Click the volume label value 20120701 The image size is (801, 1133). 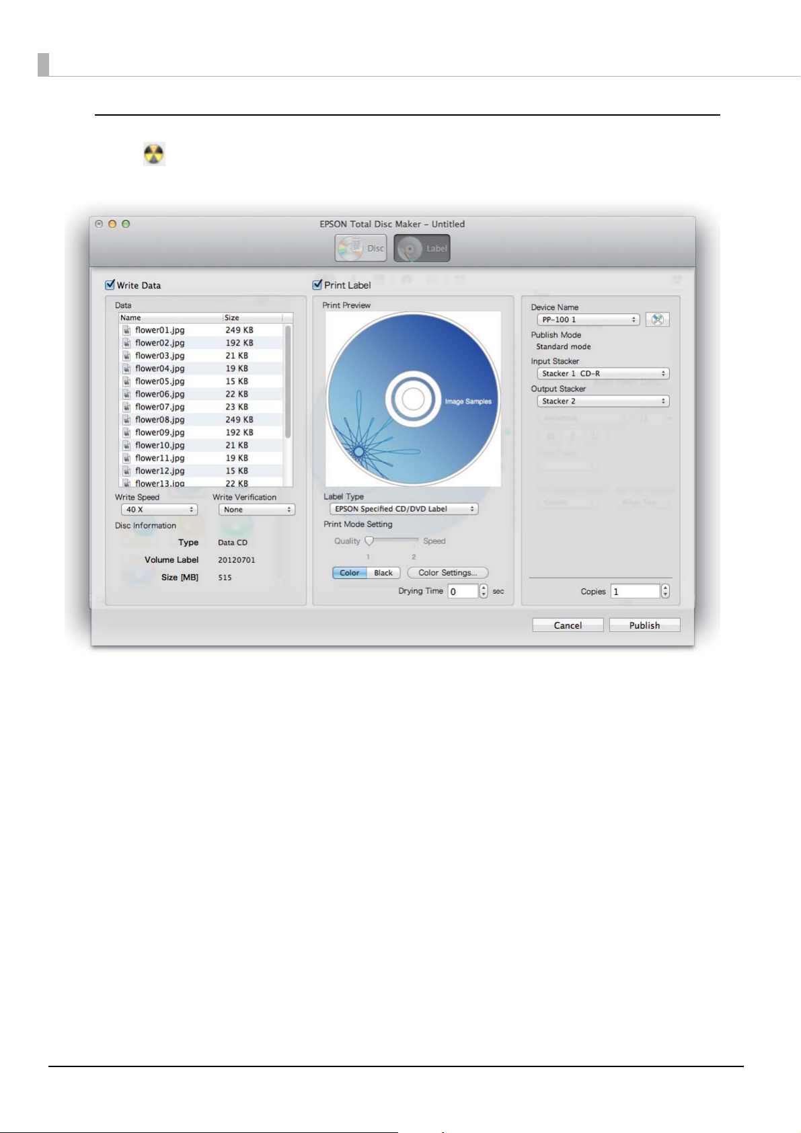tap(237, 560)
